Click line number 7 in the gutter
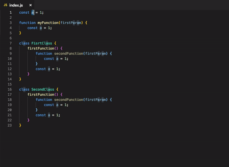 click(x=10, y=43)
